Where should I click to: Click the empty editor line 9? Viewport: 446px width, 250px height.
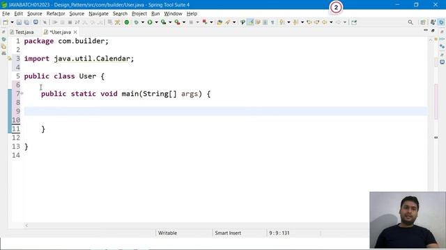[225, 111]
